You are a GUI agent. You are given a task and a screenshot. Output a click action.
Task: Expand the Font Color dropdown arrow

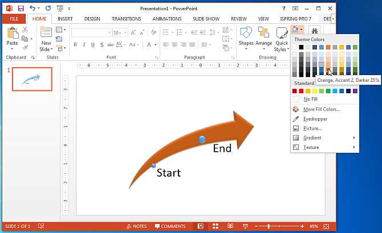155,45
